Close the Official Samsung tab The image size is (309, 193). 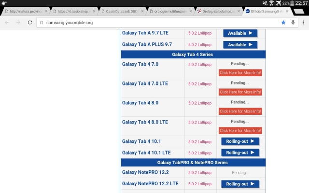click(x=287, y=11)
